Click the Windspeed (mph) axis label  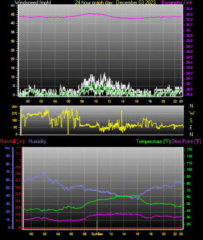click(33, 3)
